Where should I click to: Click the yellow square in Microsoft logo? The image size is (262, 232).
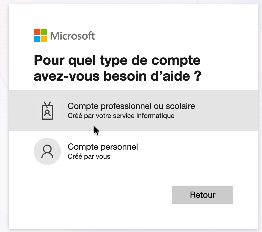point(44,39)
